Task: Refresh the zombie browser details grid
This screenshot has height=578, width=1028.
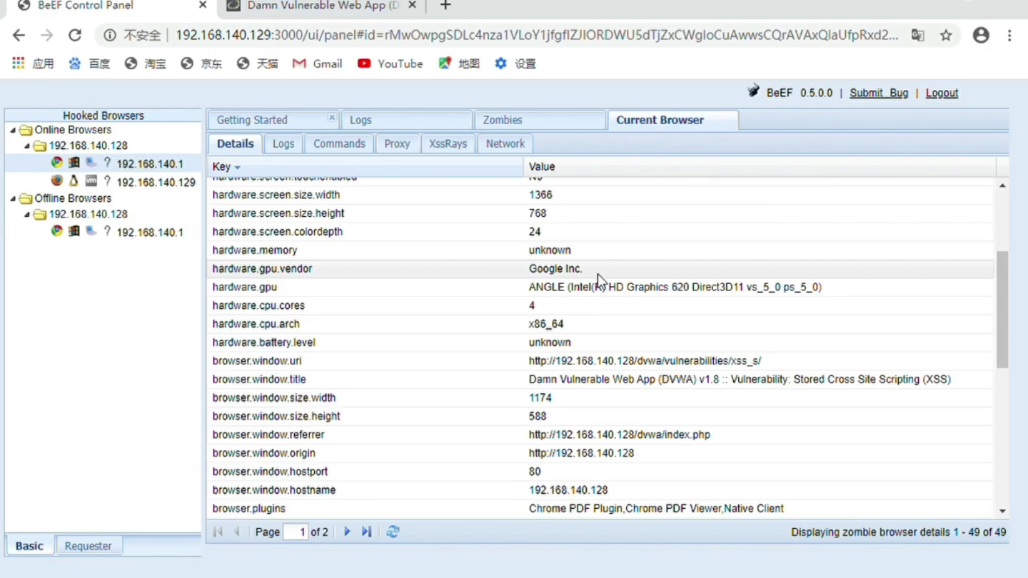Action: click(393, 532)
